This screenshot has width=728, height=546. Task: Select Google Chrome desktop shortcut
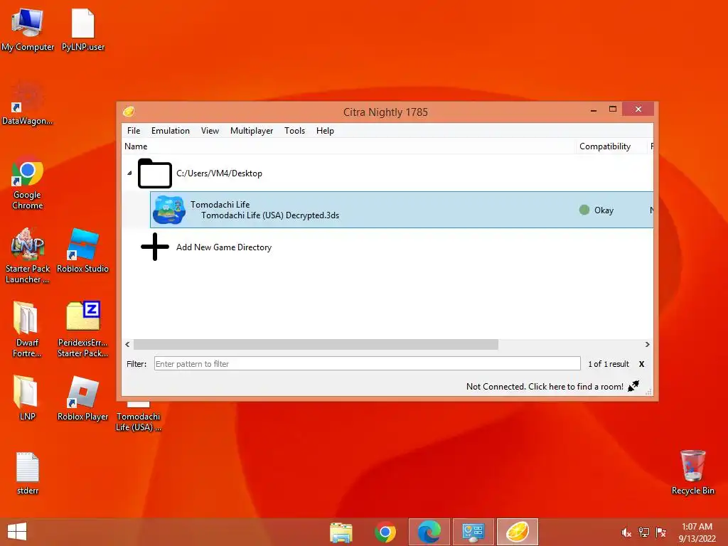click(x=28, y=183)
